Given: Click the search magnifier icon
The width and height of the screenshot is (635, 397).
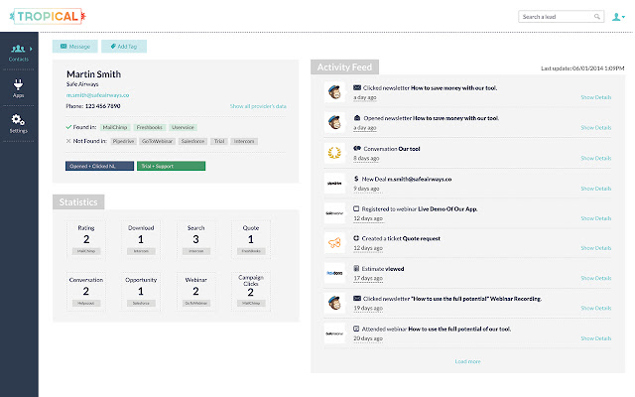Looking at the screenshot, I should coord(597,17).
